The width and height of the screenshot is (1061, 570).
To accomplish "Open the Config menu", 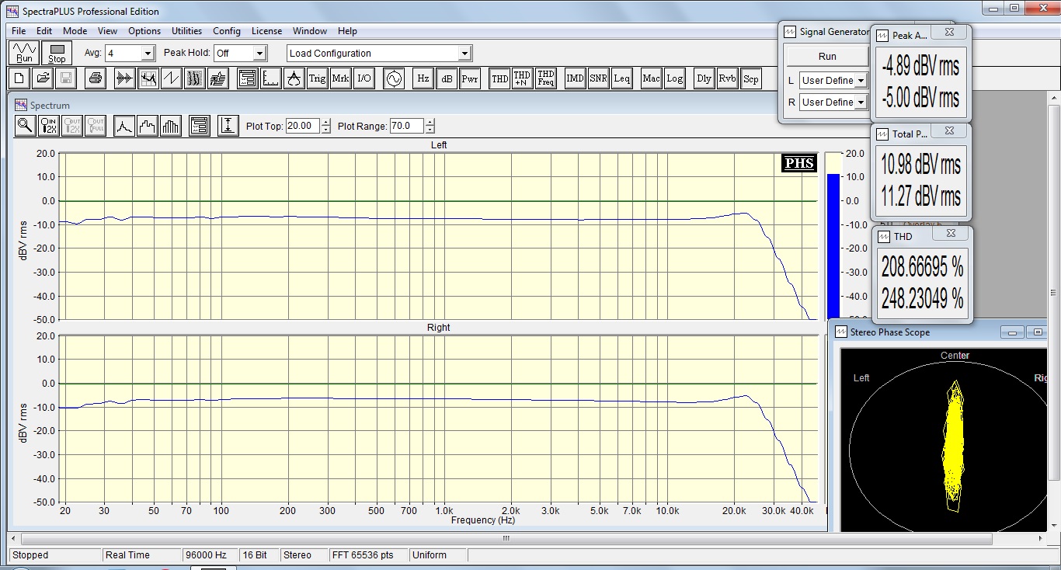I will pyautogui.click(x=226, y=31).
